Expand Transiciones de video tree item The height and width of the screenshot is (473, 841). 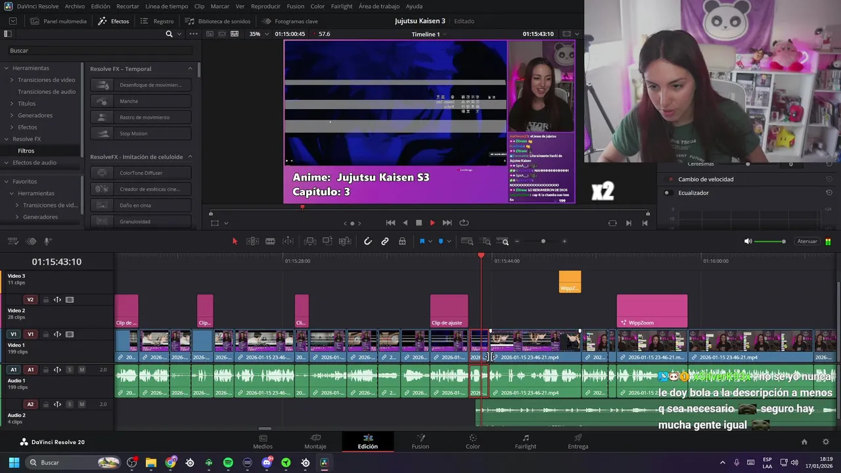point(12,80)
